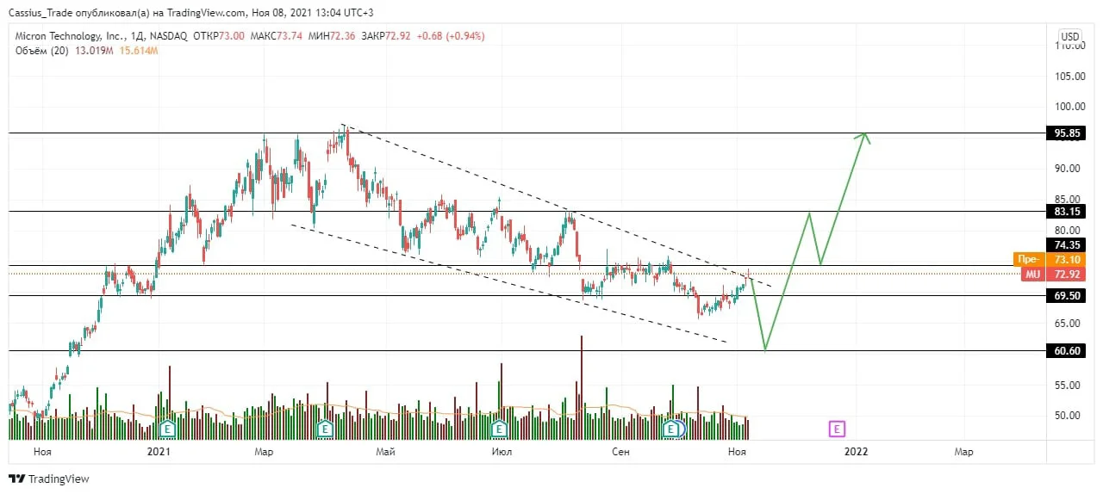This screenshot has height=494, width=1103.
Task: Click the purple upcoming earnings E marker
Action: [836, 428]
